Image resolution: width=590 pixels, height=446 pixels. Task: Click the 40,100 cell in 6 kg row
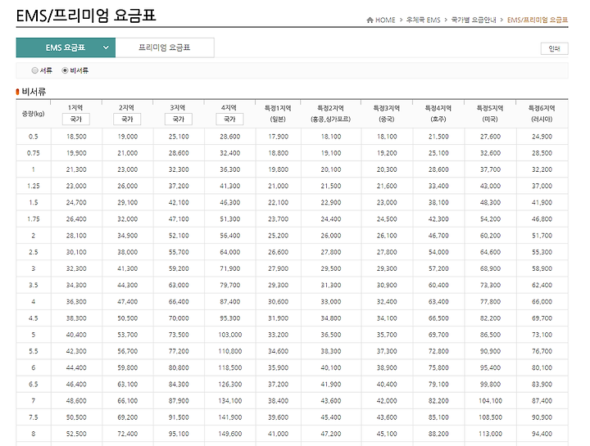click(x=331, y=367)
